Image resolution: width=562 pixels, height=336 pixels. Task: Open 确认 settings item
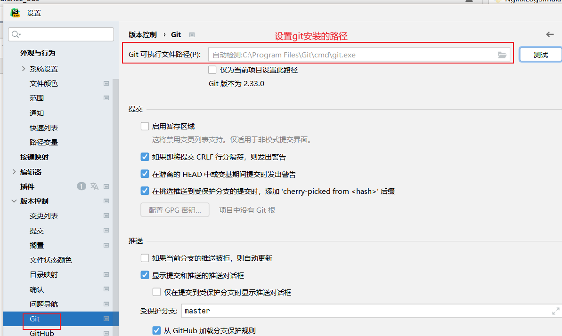[x=37, y=289]
